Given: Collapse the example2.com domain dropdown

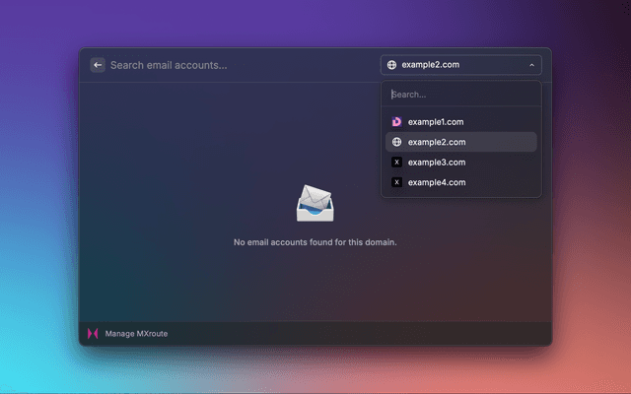Looking at the screenshot, I should point(460,65).
